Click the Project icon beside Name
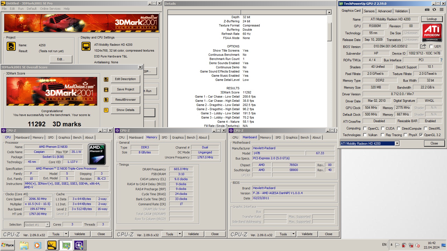The width and height of the screenshot is (447, 251). tap(11, 46)
